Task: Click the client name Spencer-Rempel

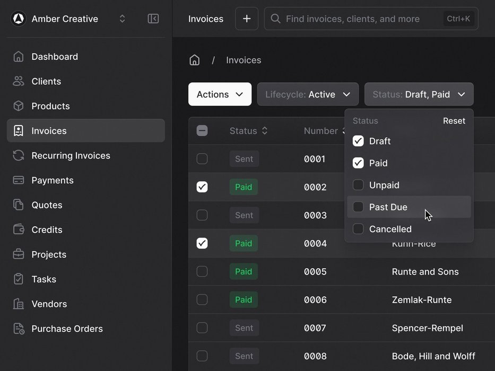Action: click(427, 328)
